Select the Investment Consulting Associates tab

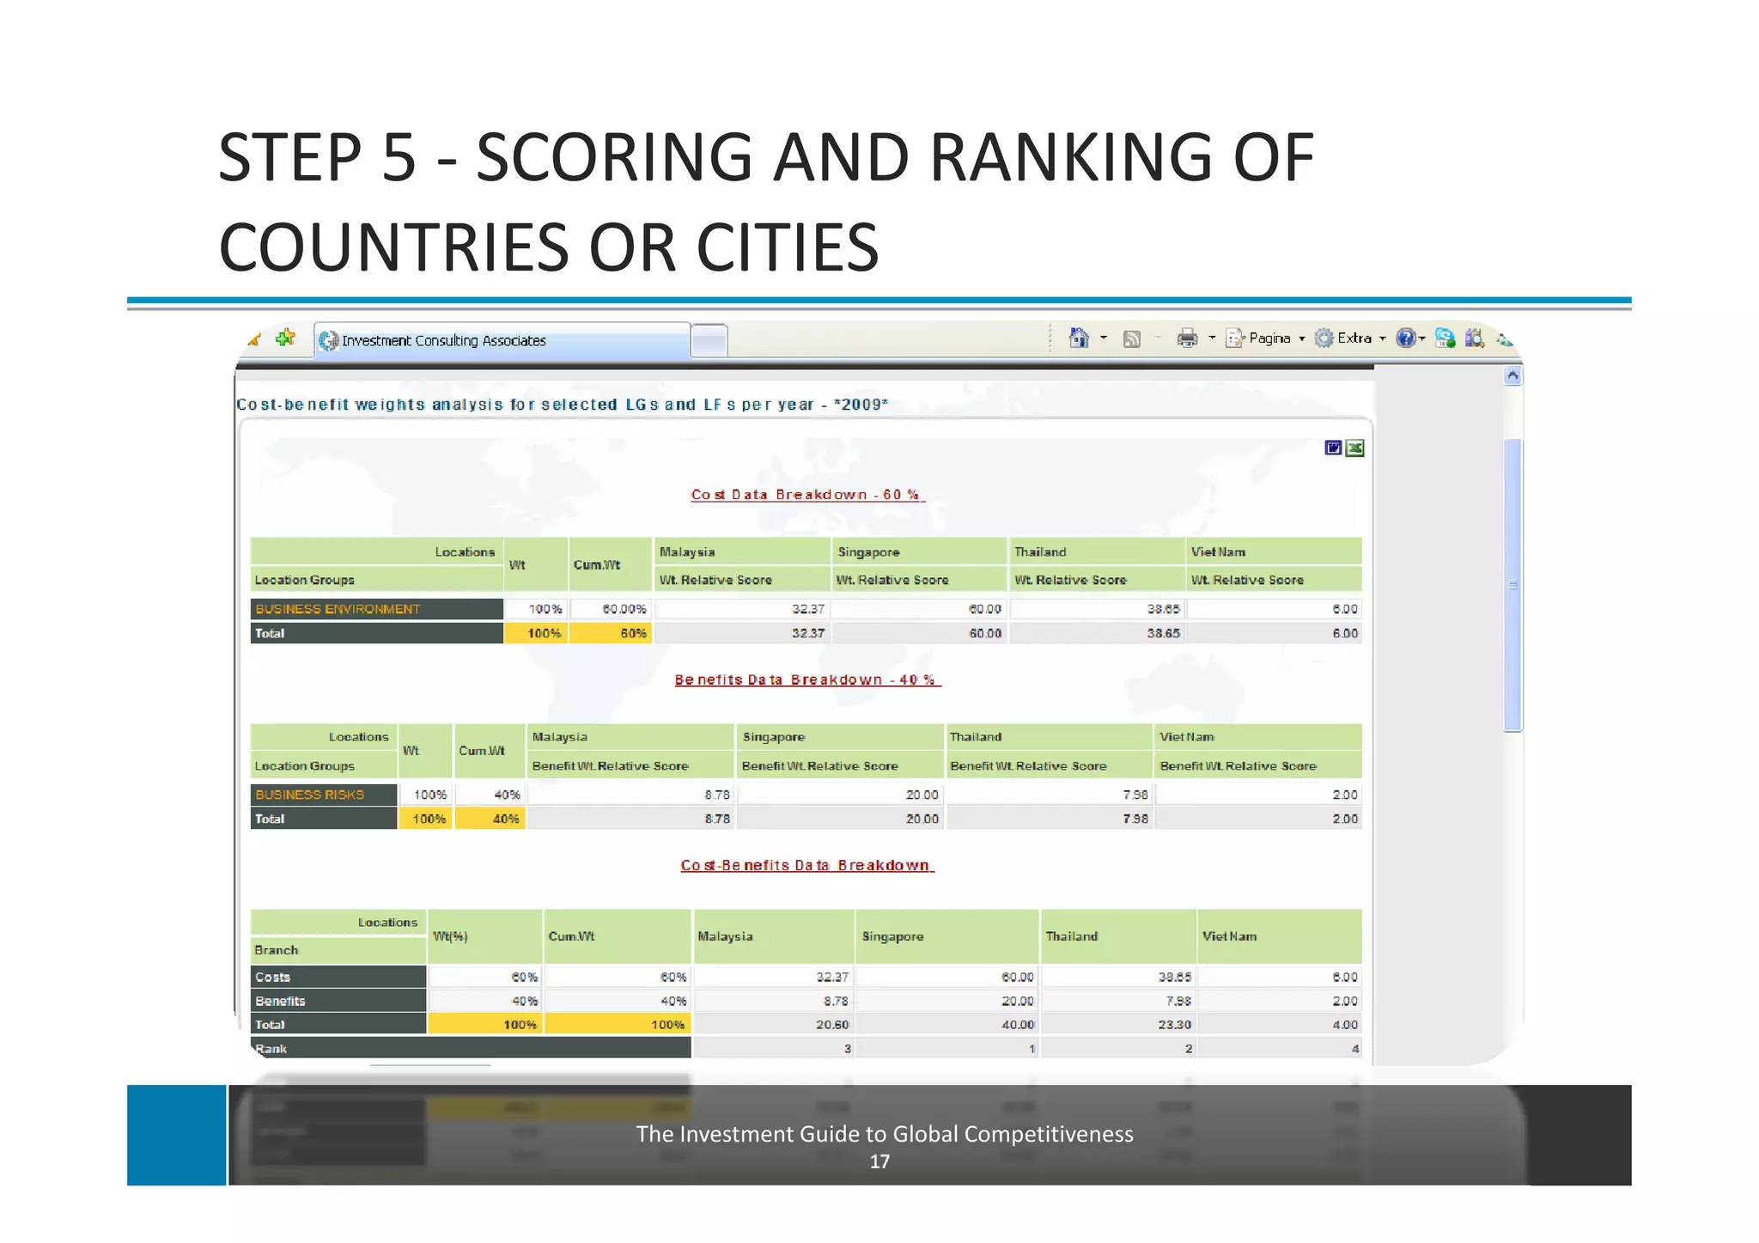coord(502,340)
